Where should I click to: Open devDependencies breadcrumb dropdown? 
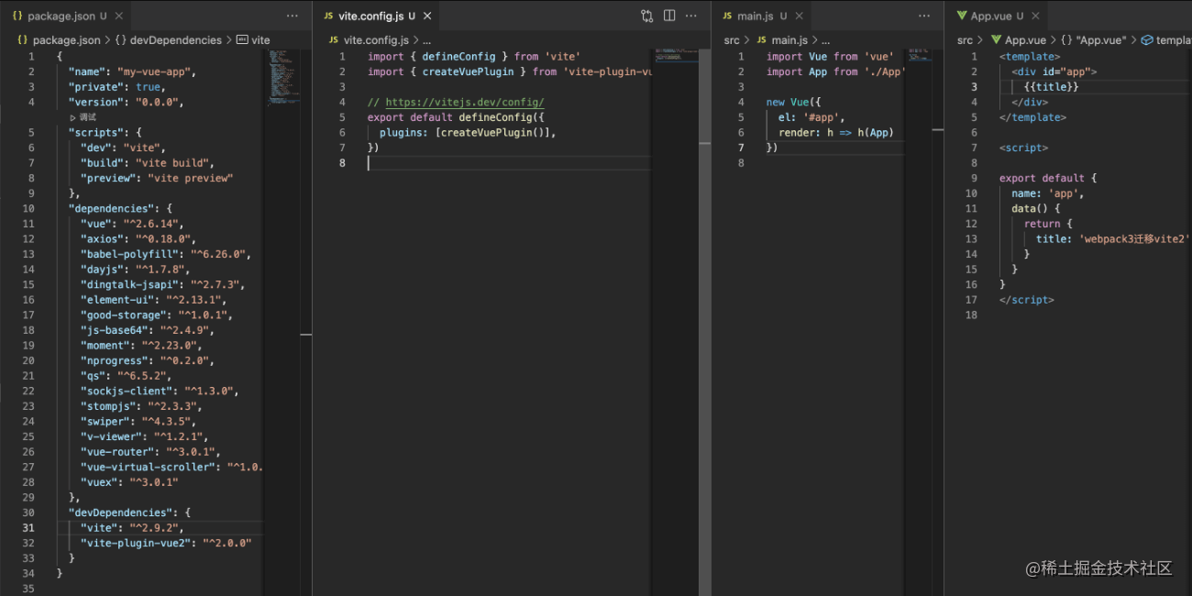point(169,40)
